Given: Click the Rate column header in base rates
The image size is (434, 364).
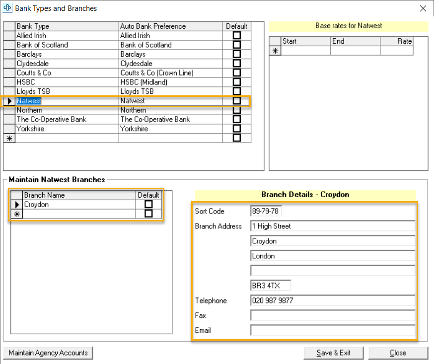Looking at the screenshot, I should pyautogui.click(x=397, y=41).
